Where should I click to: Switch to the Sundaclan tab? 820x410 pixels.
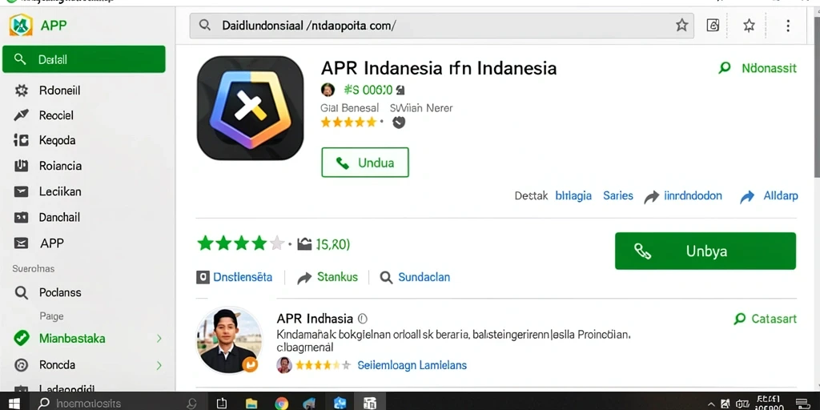pyautogui.click(x=416, y=277)
